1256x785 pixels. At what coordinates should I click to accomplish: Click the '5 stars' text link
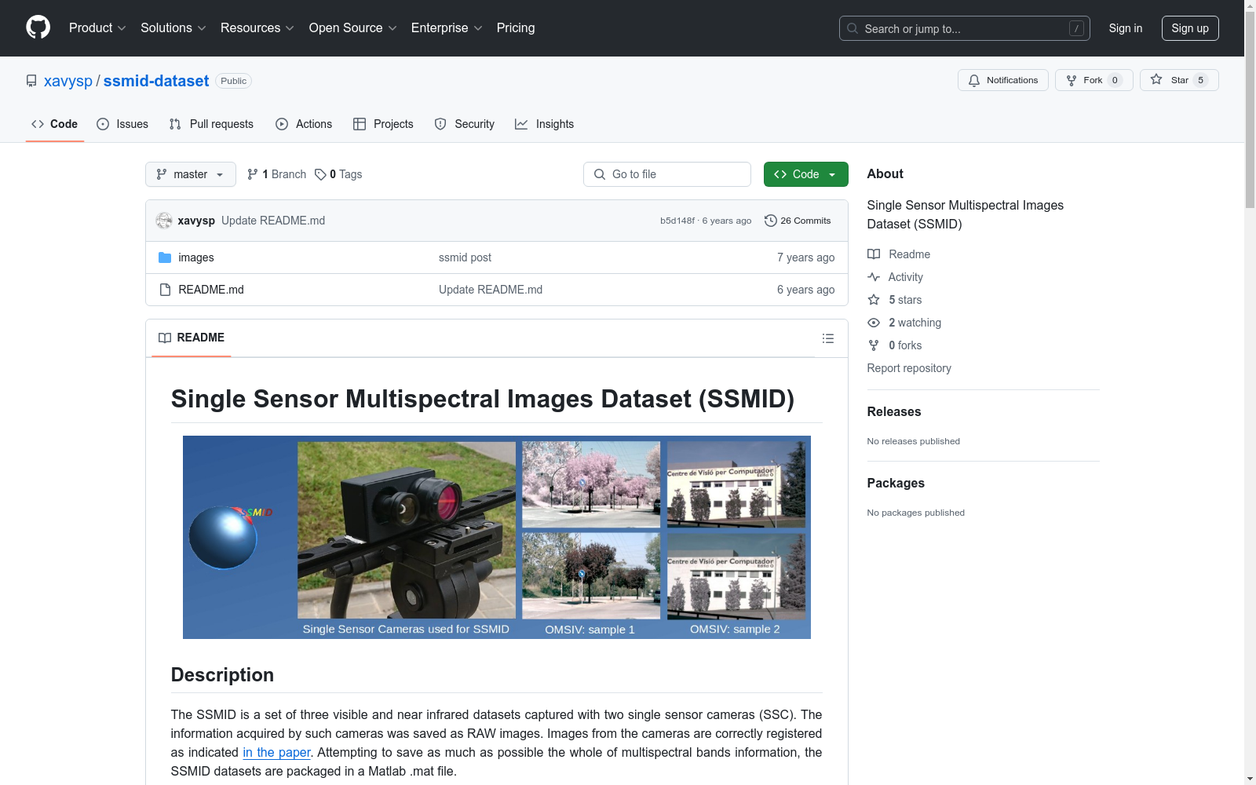(x=905, y=300)
